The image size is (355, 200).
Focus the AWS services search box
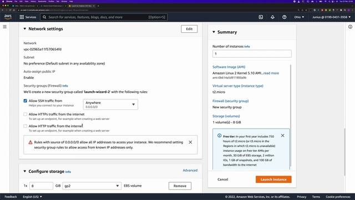pos(104,17)
